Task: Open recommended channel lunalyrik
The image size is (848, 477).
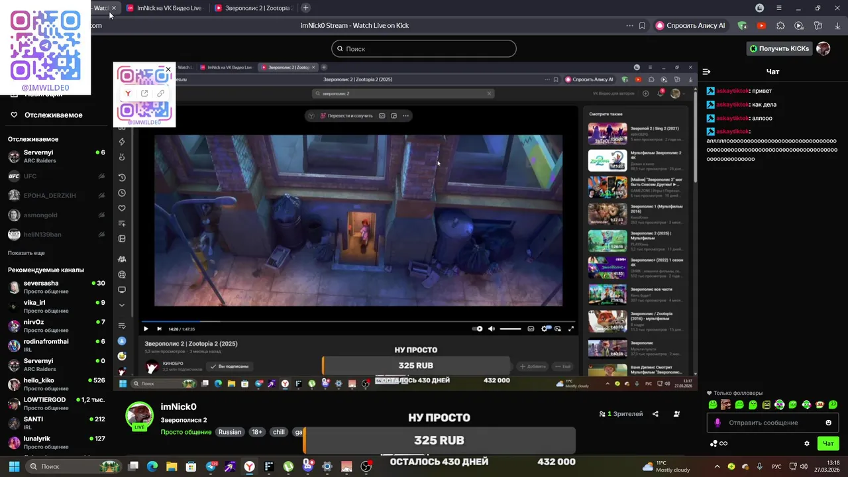Action: [56, 443]
